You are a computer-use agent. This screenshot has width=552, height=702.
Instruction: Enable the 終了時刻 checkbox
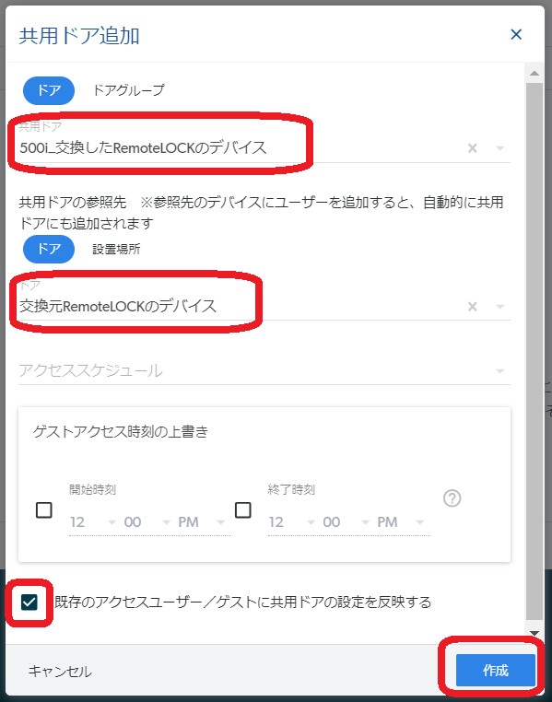[x=243, y=510]
